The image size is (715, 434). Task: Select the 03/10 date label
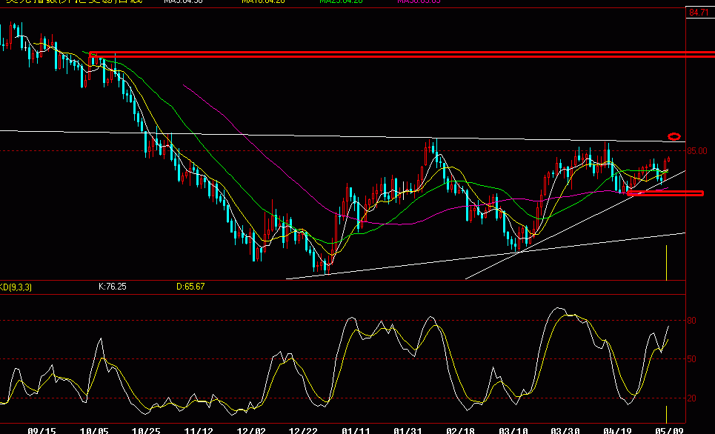point(513,430)
